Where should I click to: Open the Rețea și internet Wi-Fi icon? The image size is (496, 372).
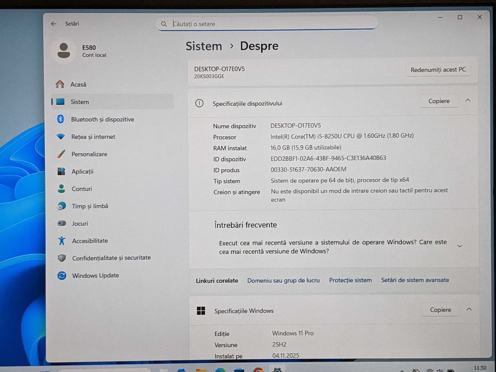pyautogui.click(x=61, y=137)
